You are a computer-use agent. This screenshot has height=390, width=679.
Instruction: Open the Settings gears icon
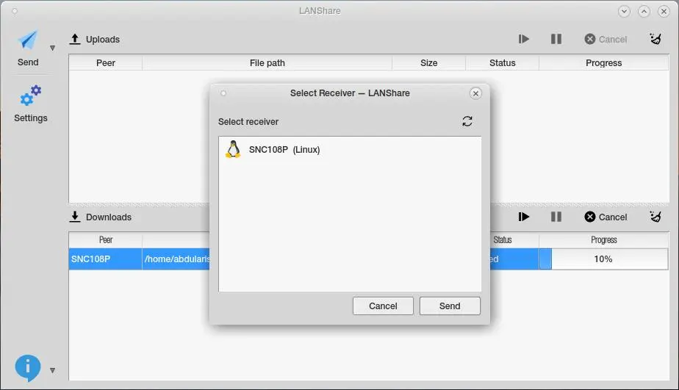coord(30,95)
